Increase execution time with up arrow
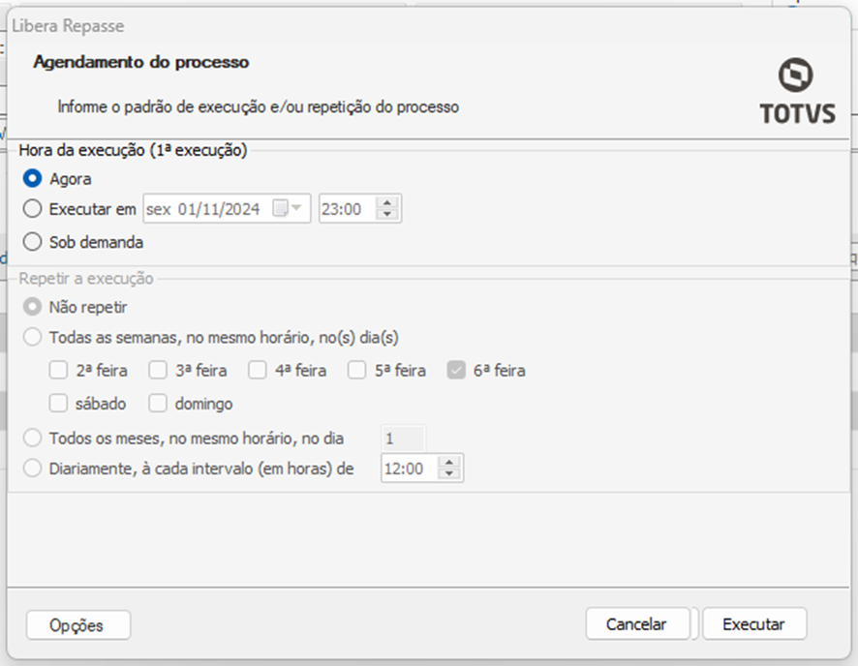The height and width of the screenshot is (666, 858). click(387, 203)
